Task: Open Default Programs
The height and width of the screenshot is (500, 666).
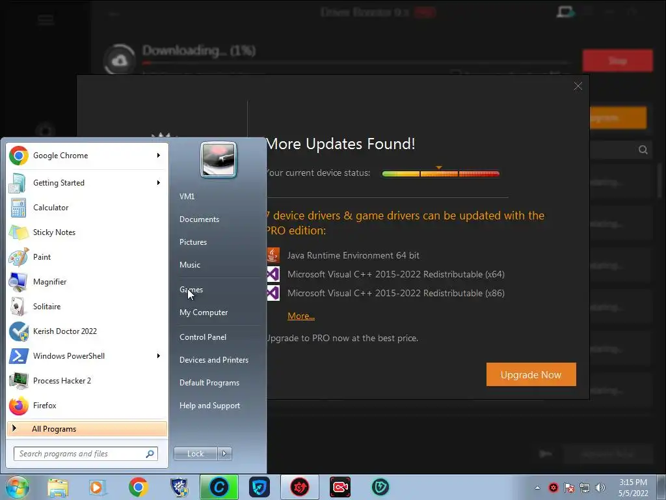Action: pyautogui.click(x=209, y=383)
